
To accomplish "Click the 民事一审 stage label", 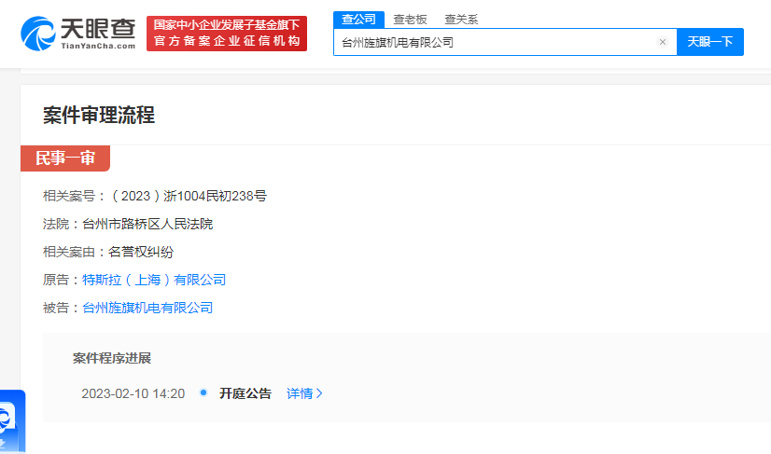I will 65,158.
